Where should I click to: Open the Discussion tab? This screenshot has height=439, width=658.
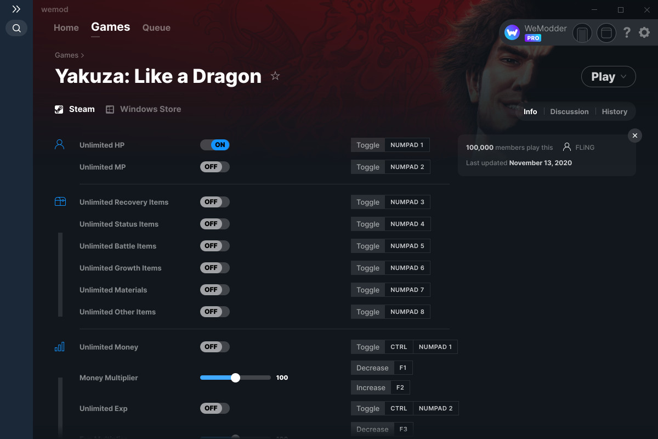point(569,111)
